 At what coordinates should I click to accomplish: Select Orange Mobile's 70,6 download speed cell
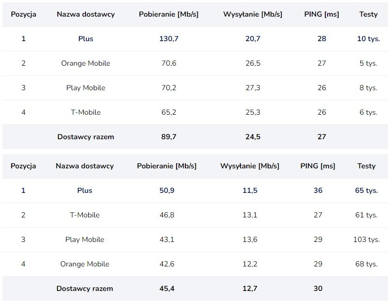point(169,63)
